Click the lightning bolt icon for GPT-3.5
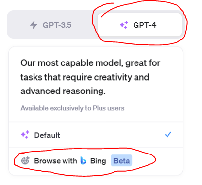 [x=34, y=25]
